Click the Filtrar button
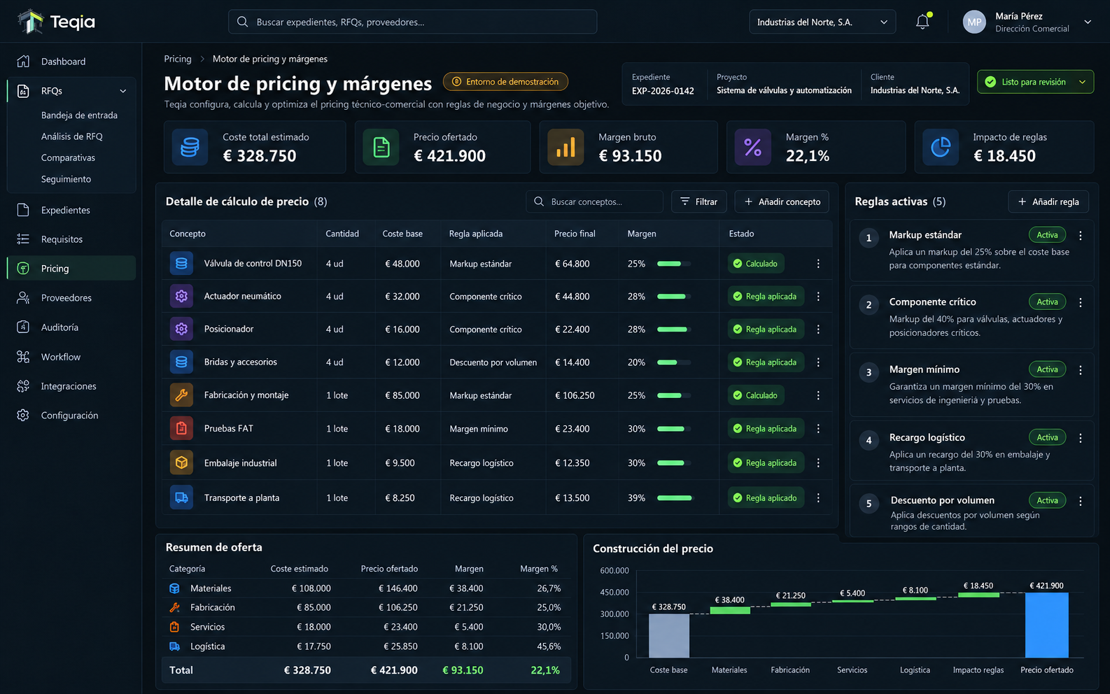1110x694 pixels. coord(699,201)
